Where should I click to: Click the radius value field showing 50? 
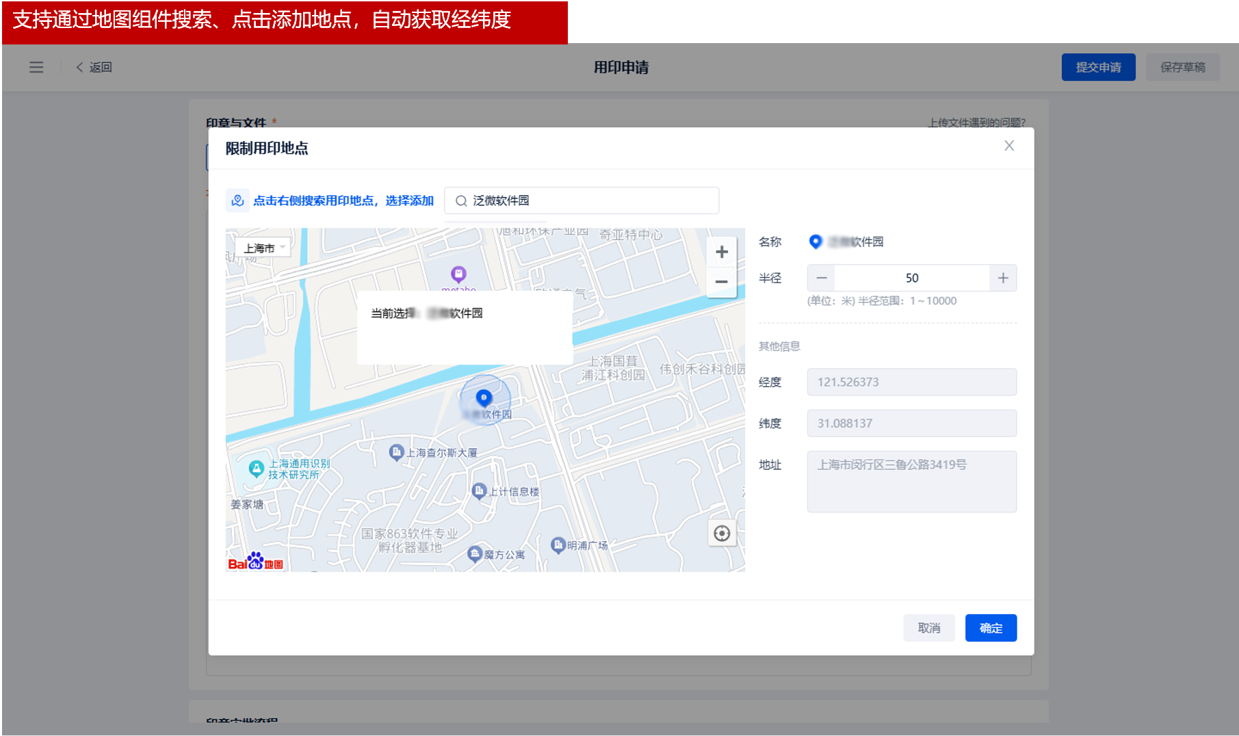coord(911,278)
